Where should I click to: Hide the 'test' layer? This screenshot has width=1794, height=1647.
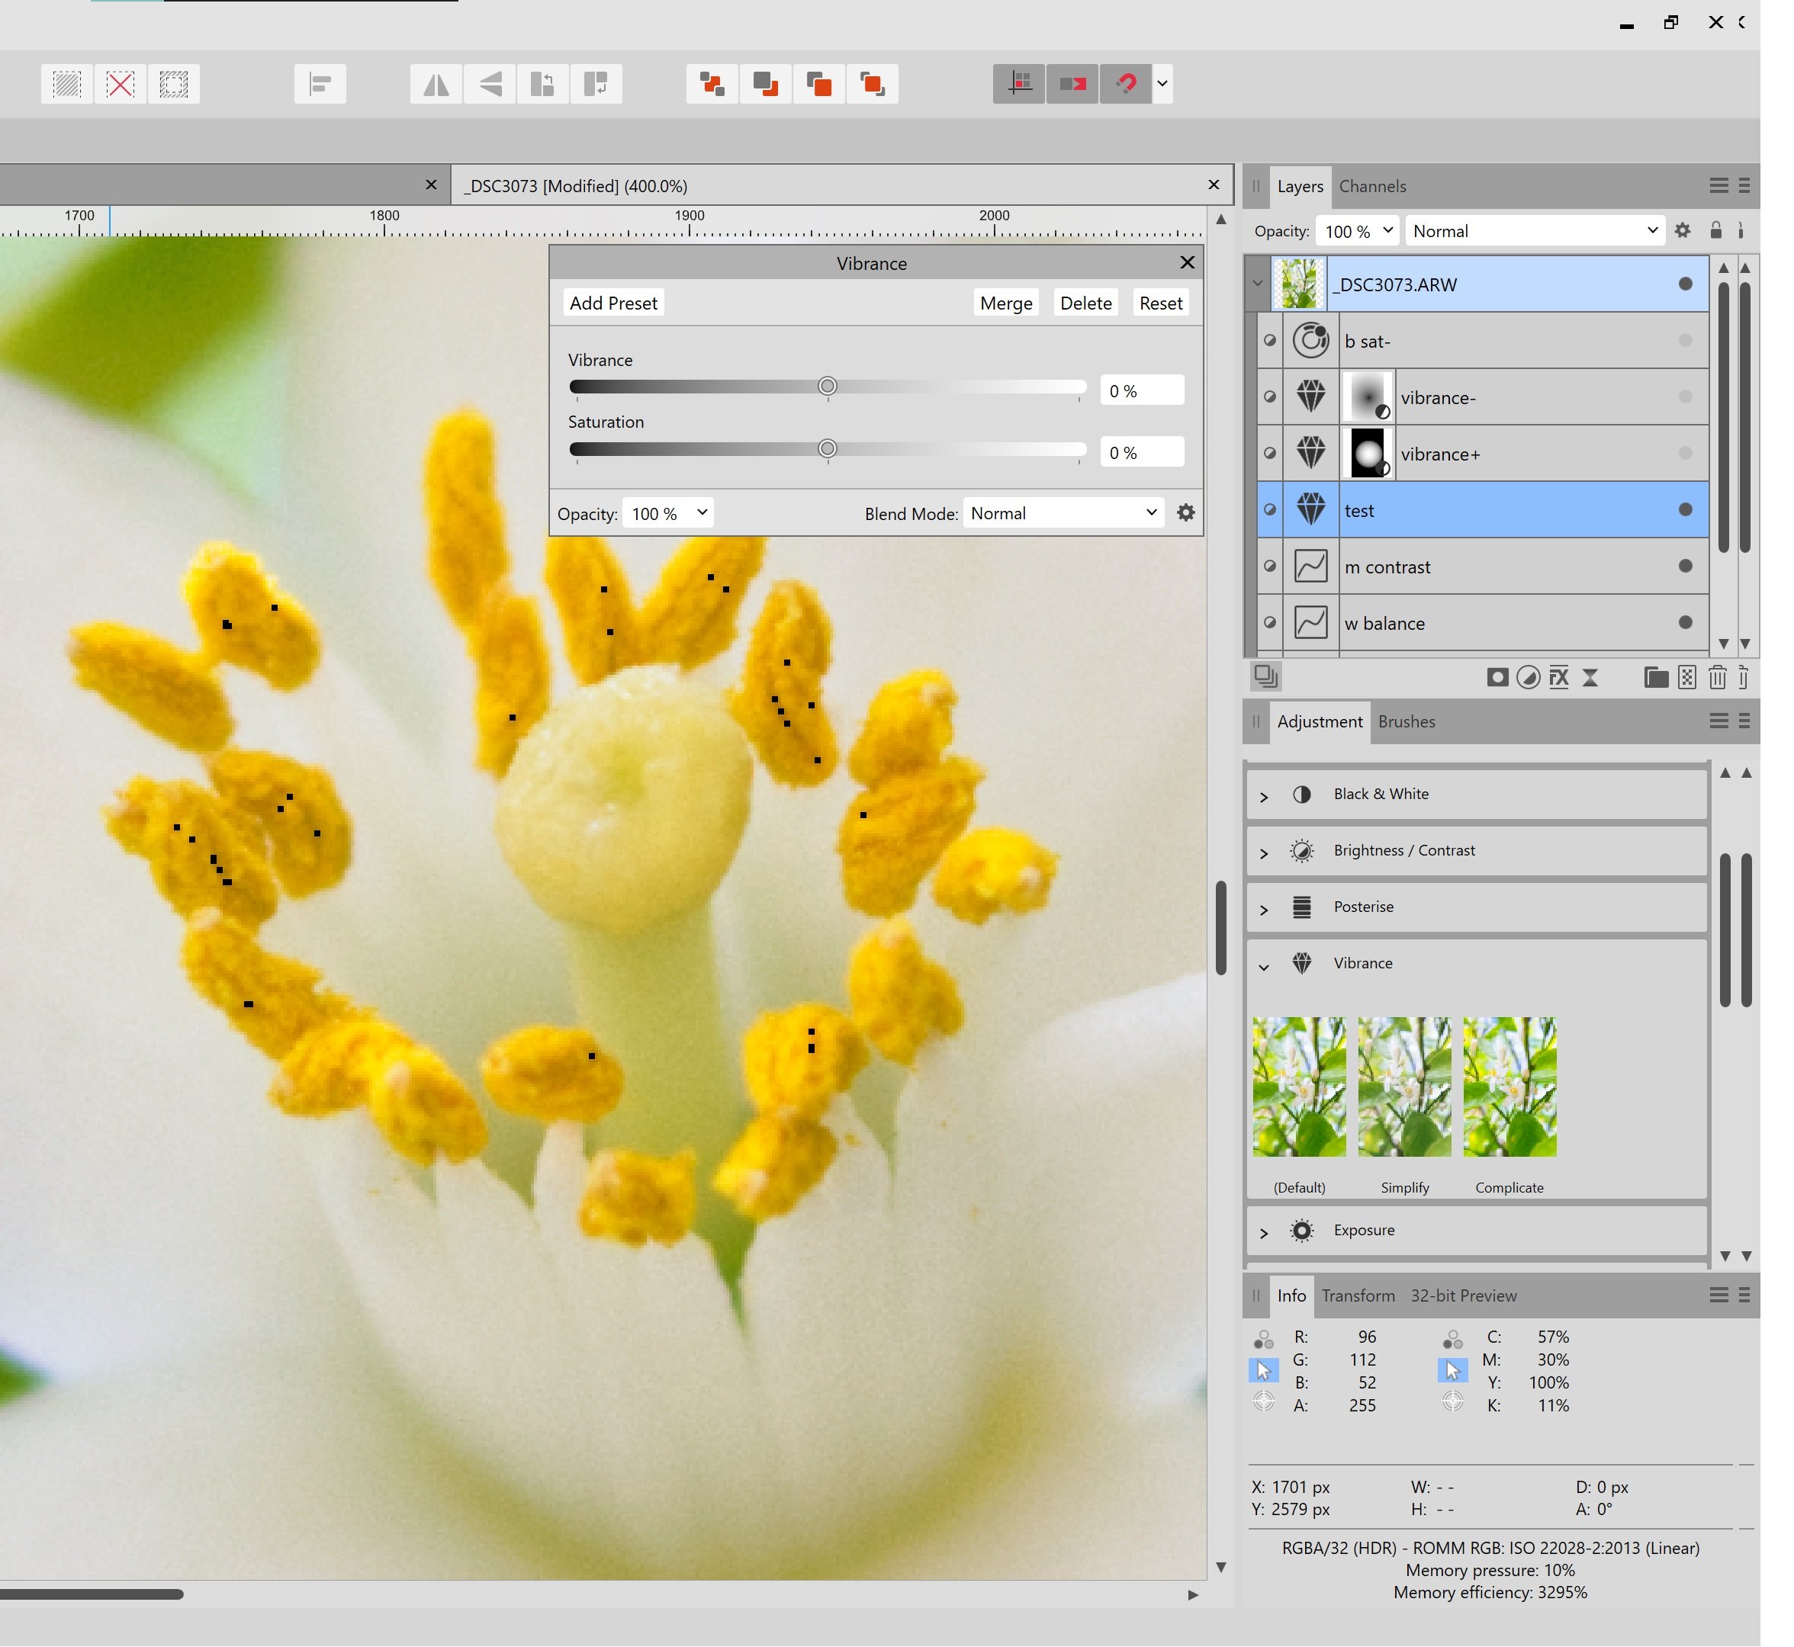pyautogui.click(x=1685, y=510)
